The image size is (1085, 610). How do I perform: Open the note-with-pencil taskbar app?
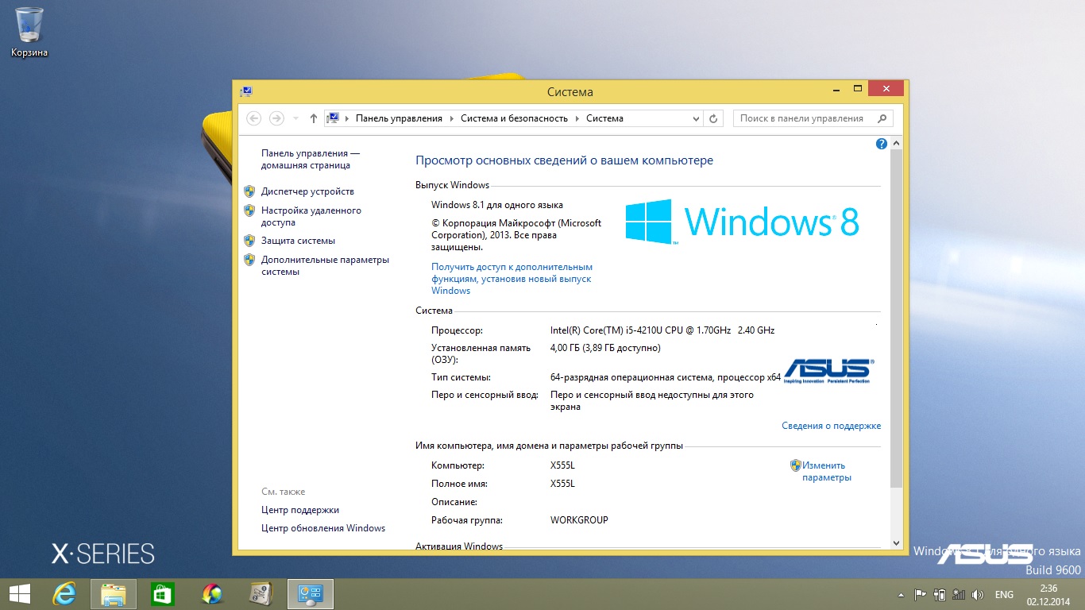(x=261, y=593)
